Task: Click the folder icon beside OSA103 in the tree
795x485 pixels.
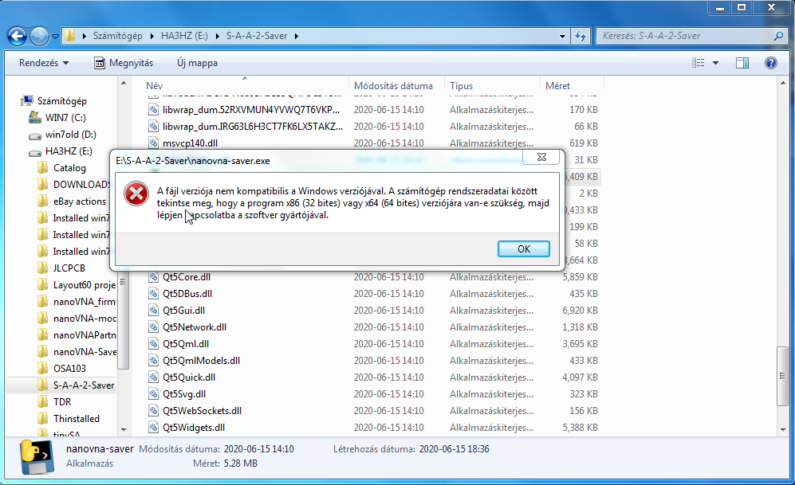Action: point(42,369)
